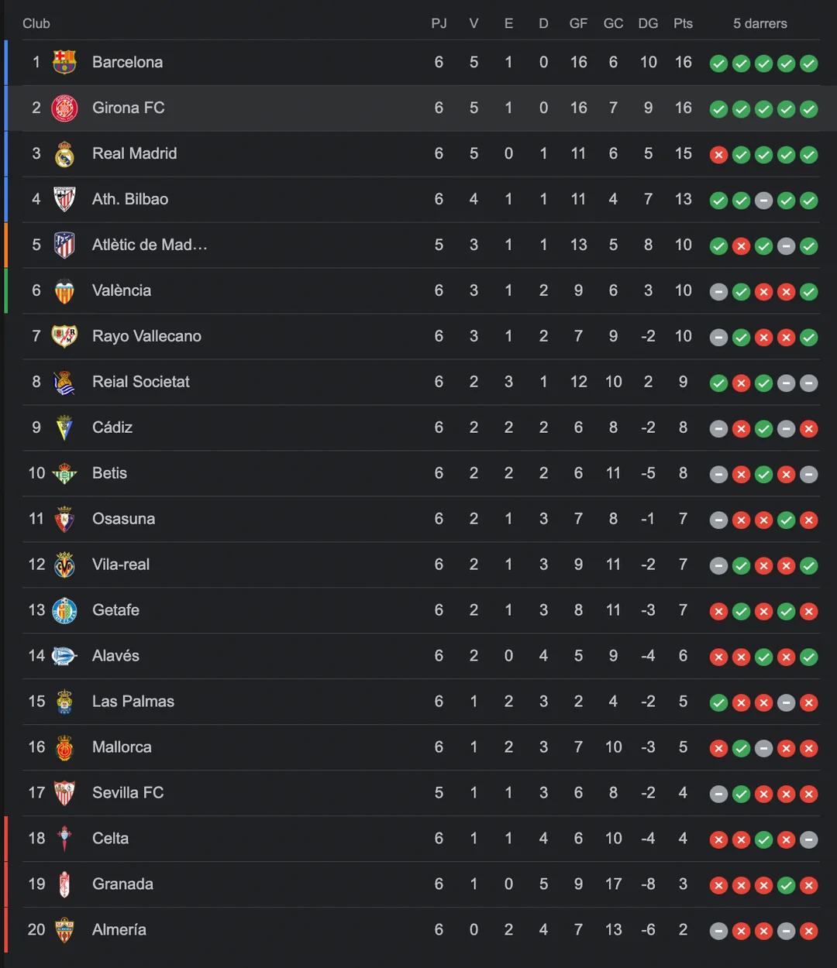The width and height of the screenshot is (837, 968).
Task: Click the Getafe club crest
Action: pyautogui.click(x=64, y=610)
